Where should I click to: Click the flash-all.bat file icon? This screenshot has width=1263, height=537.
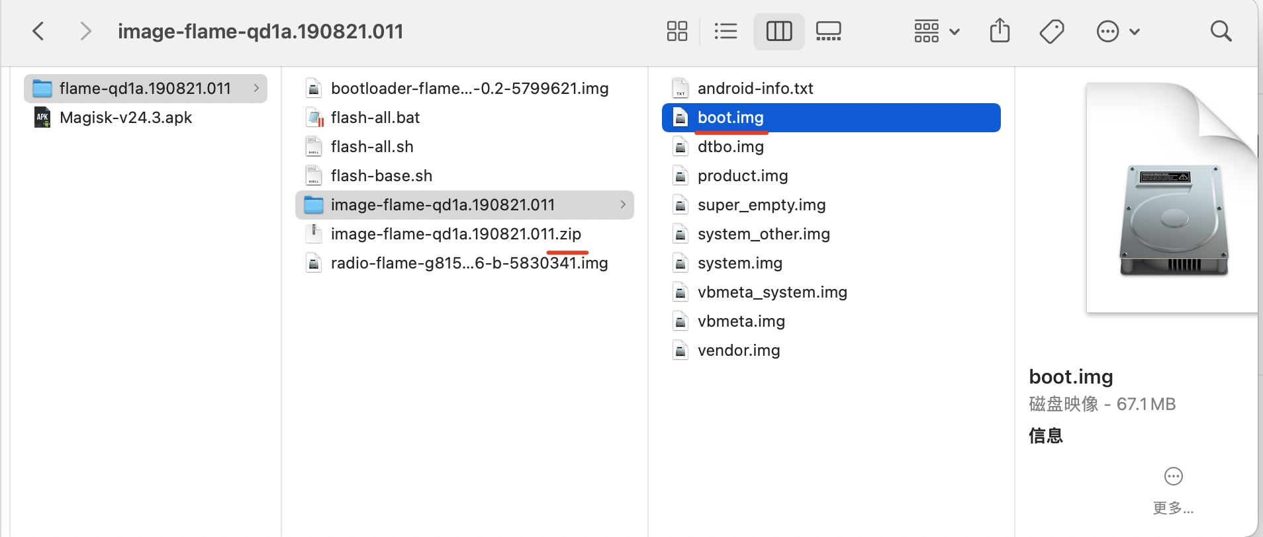click(x=314, y=118)
